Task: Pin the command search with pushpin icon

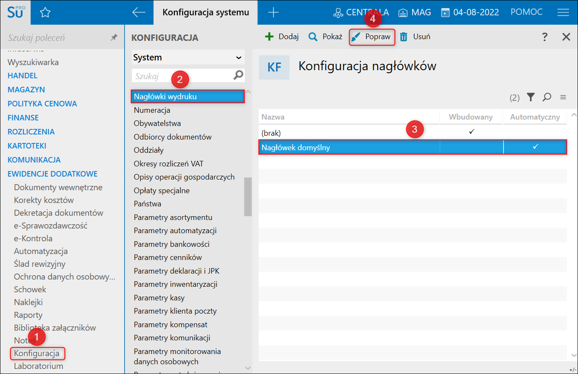Action: [114, 37]
